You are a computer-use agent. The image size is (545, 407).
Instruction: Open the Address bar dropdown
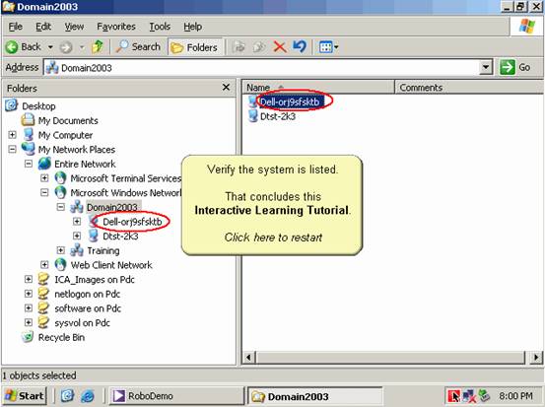click(486, 67)
